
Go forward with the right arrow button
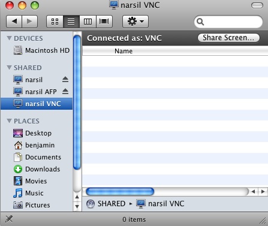tap(29, 22)
